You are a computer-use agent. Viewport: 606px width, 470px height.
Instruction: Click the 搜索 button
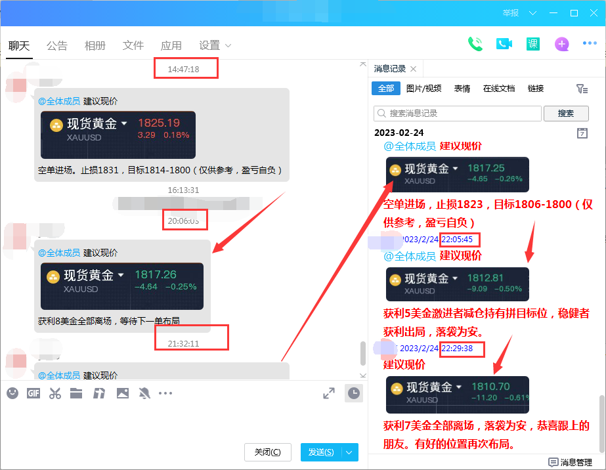tap(565, 114)
